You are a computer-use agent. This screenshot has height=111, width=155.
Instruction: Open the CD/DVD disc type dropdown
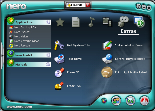(88, 5)
